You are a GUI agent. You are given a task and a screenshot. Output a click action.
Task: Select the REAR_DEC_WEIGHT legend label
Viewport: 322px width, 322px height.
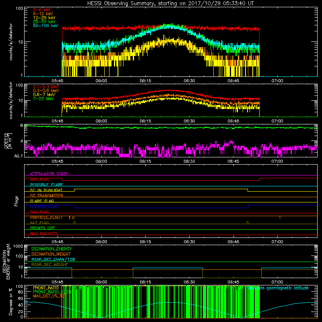coord(50,265)
